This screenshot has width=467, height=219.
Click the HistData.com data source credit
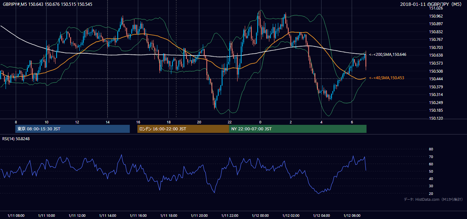click(433, 199)
